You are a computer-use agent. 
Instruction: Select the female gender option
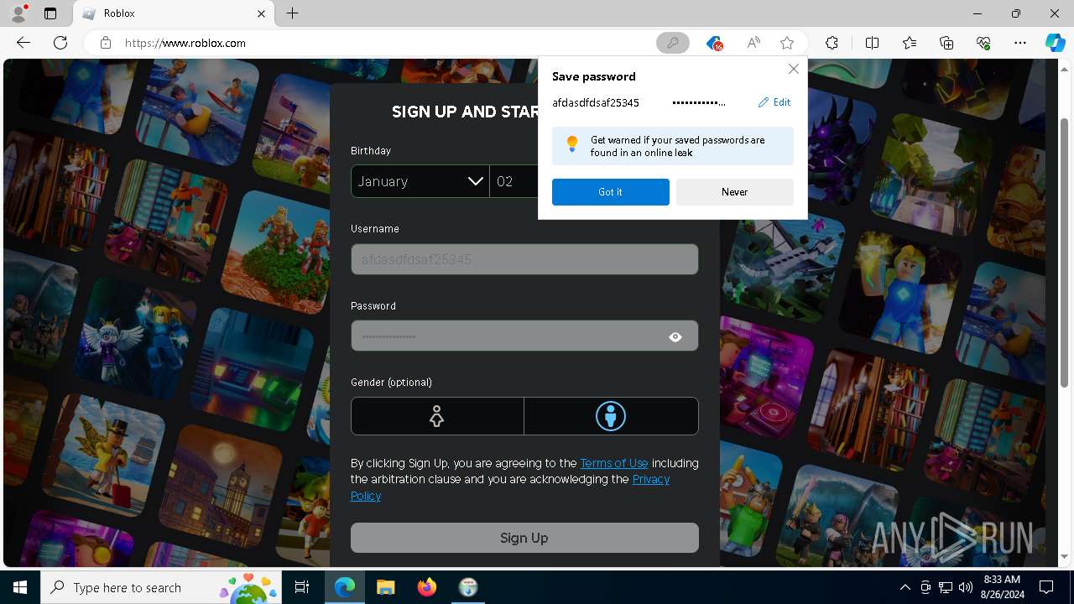436,416
